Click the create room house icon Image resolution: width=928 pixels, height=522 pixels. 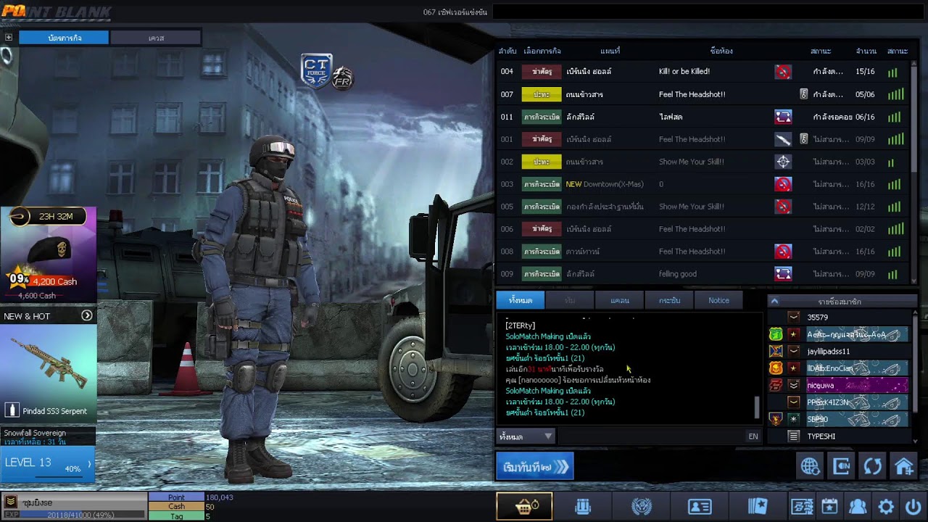click(x=903, y=466)
